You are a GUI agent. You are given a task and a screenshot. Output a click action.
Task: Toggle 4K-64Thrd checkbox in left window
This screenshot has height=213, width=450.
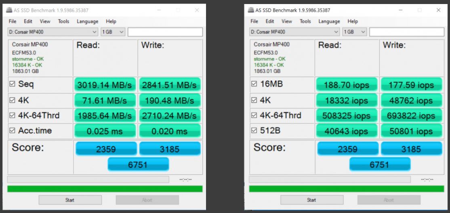click(13, 115)
